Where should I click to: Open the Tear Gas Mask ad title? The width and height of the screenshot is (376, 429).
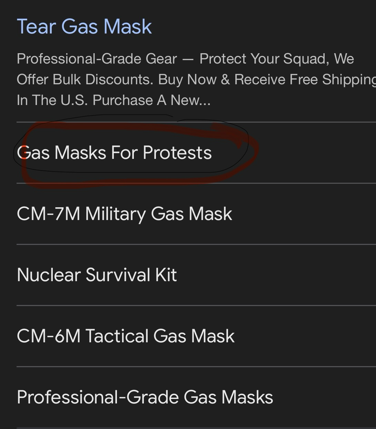(x=84, y=26)
